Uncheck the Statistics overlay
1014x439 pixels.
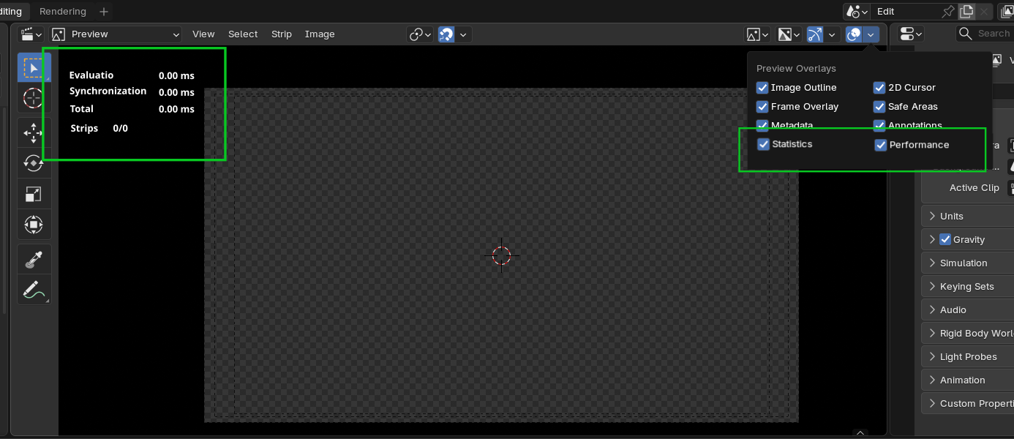[764, 144]
